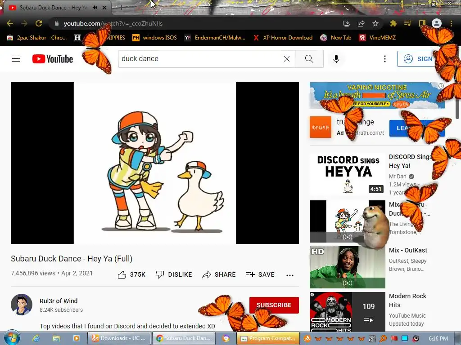Click the magnifier tray icon
Viewport: 461px width, 345px height.
pyautogui.click(x=383, y=339)
